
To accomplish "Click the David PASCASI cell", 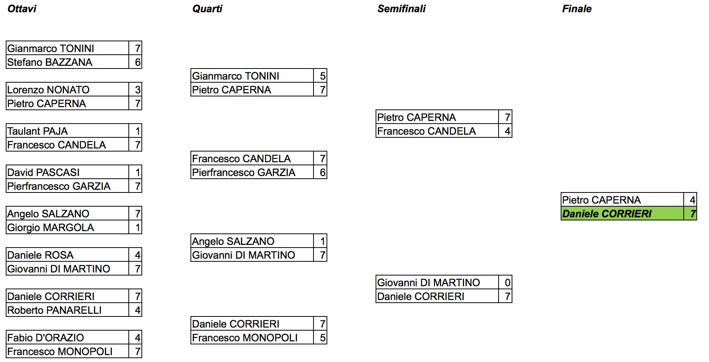I will [x=67, y=172].
